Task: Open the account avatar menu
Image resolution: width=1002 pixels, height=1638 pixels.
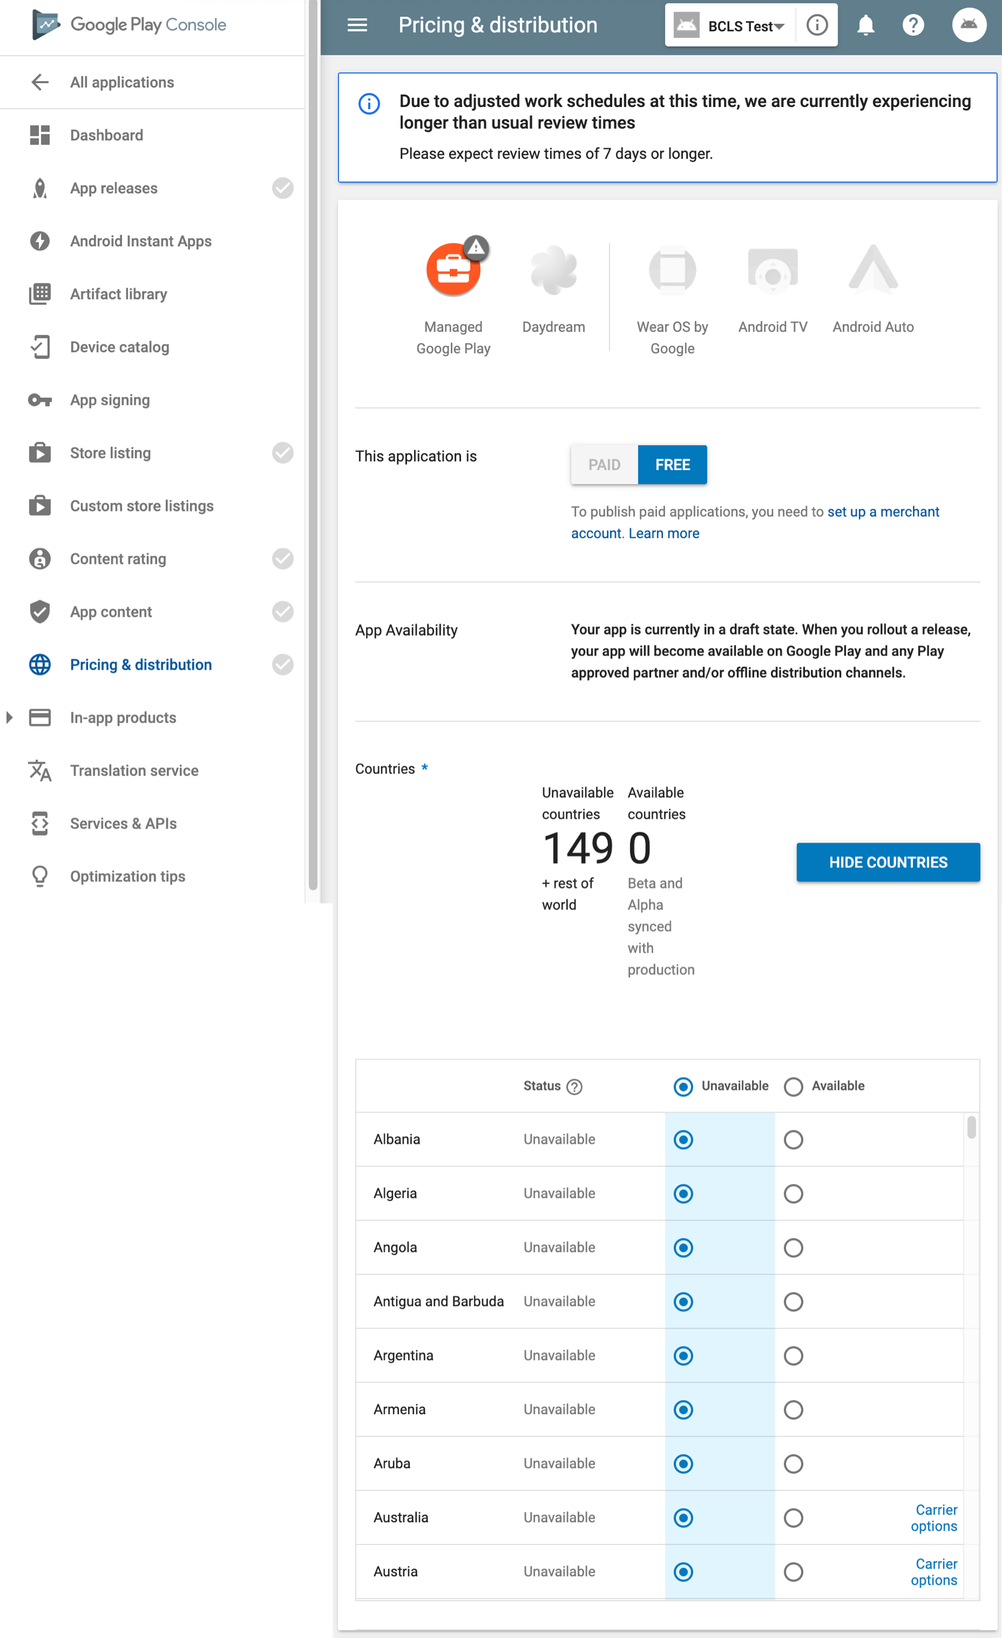Action: [x=969, y=25]
